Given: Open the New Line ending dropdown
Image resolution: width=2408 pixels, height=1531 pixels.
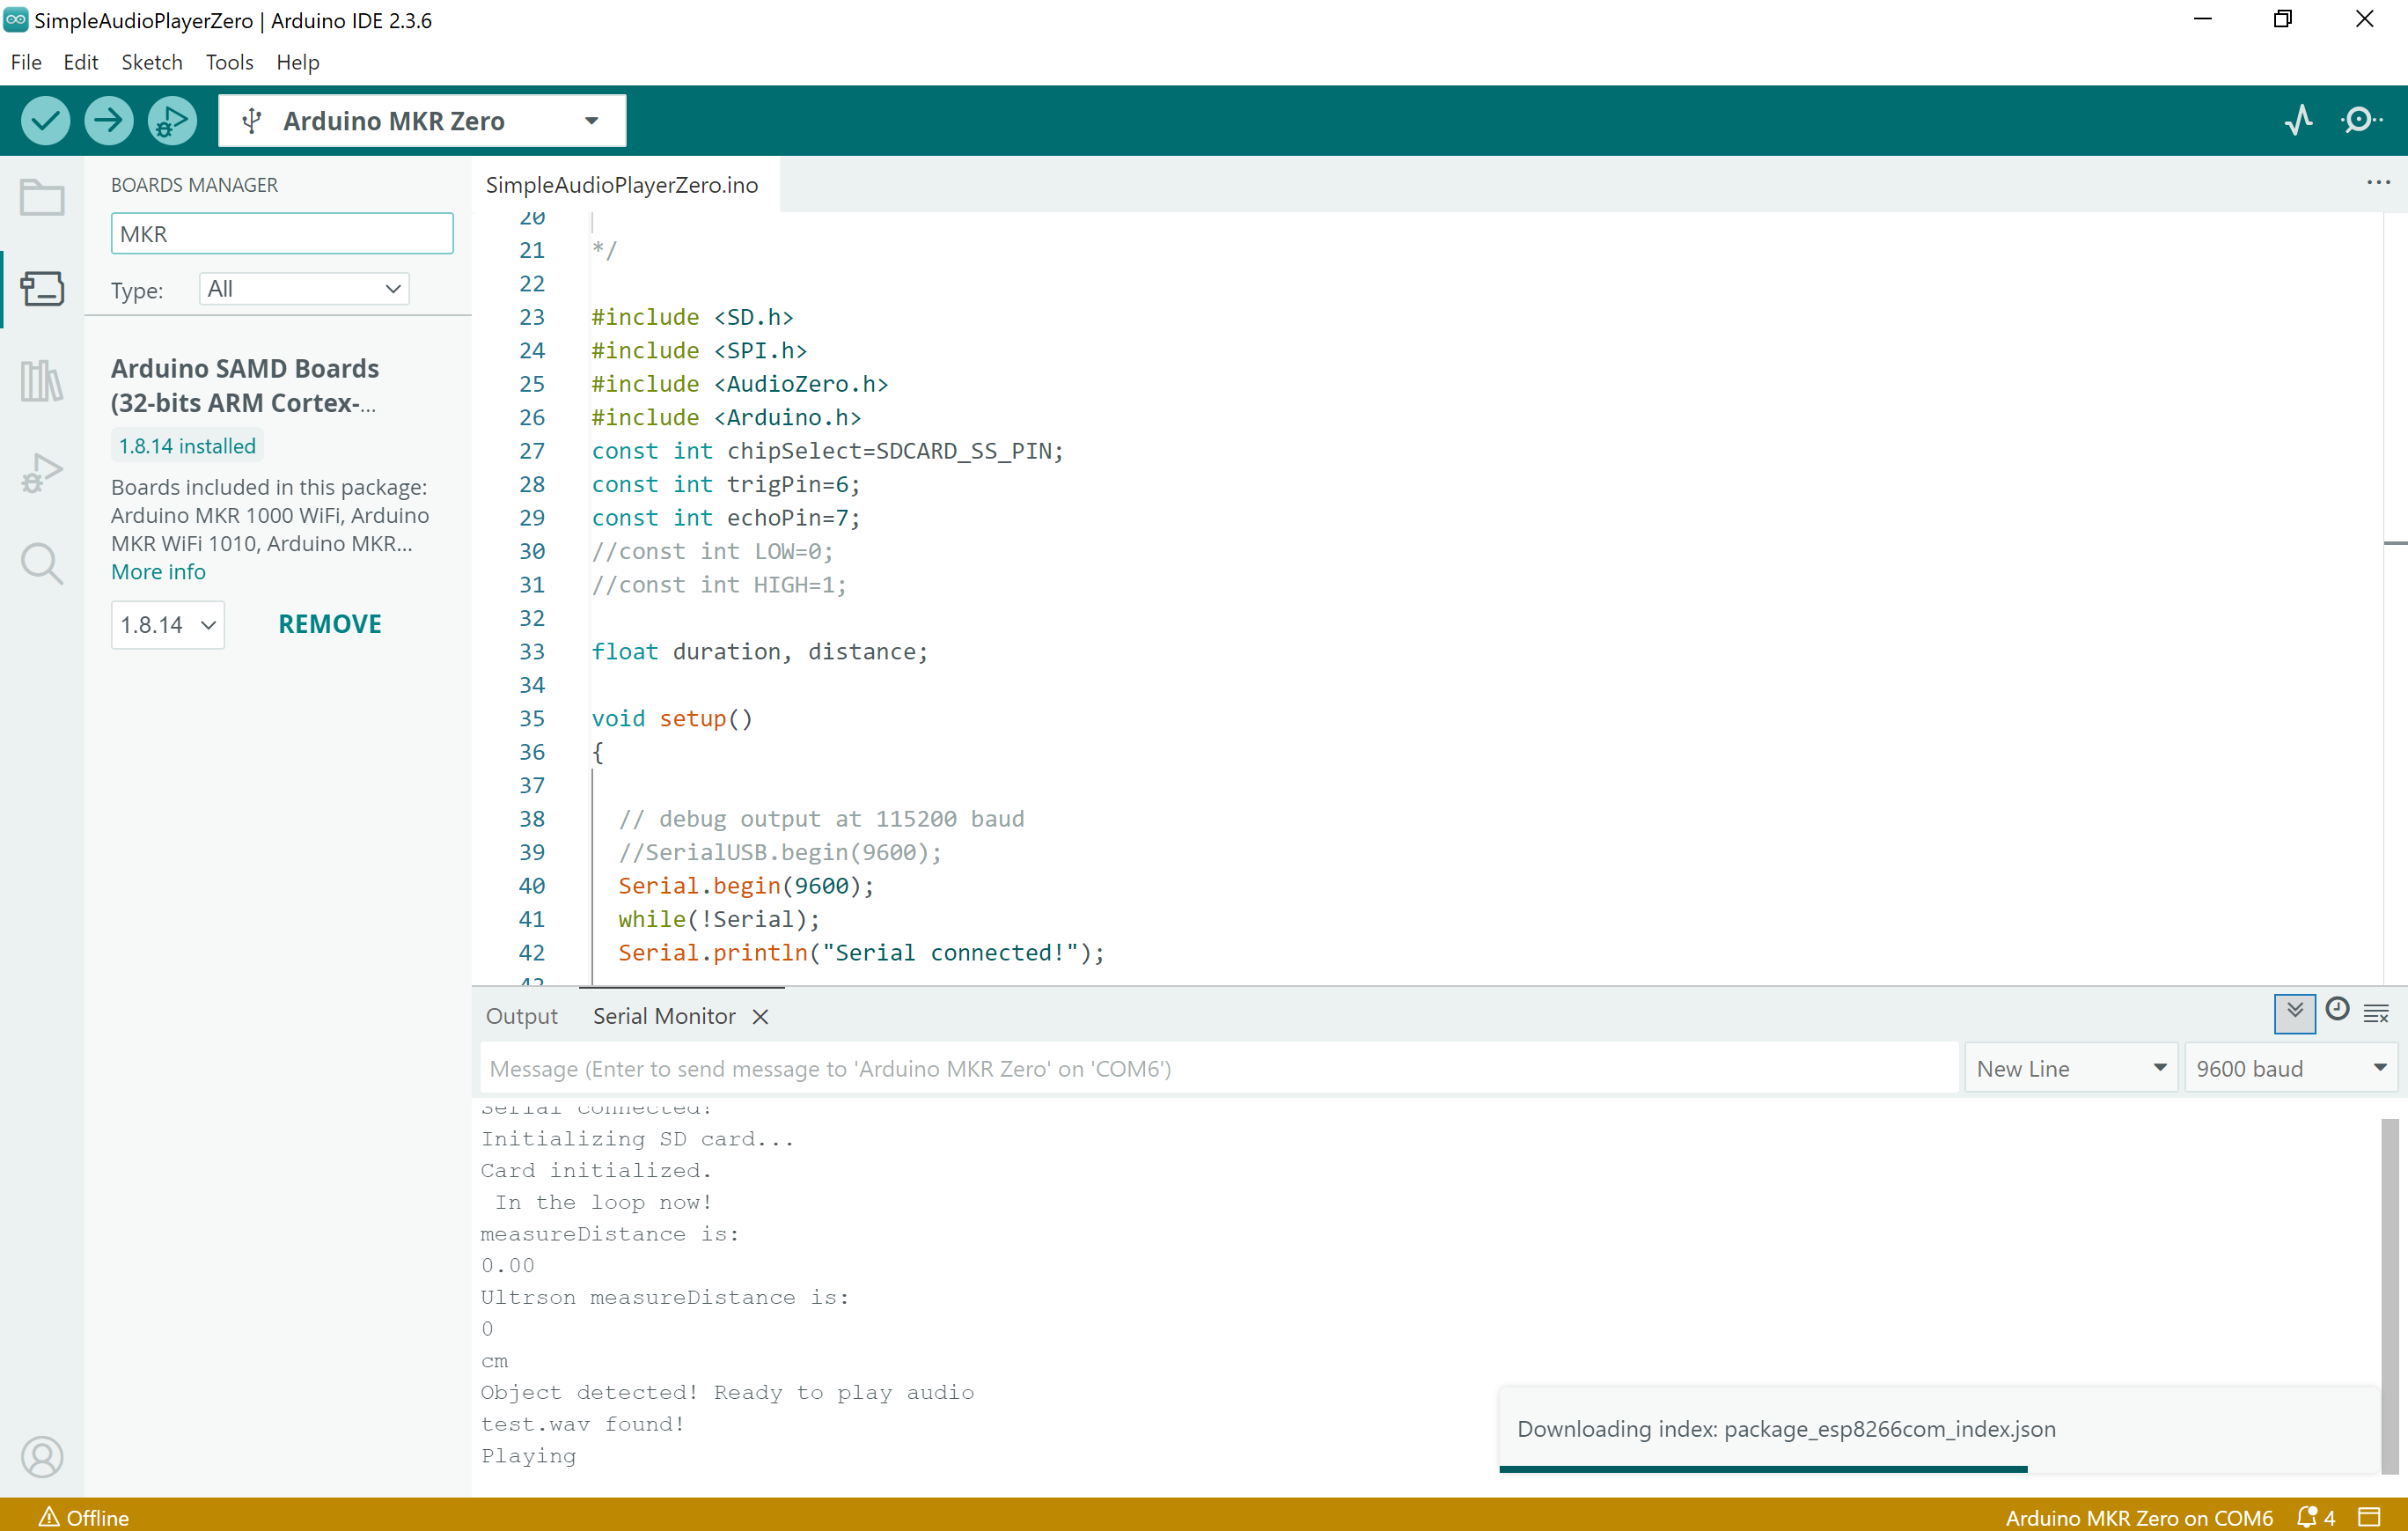Looking at the screenshot, I should 2069,1068.
